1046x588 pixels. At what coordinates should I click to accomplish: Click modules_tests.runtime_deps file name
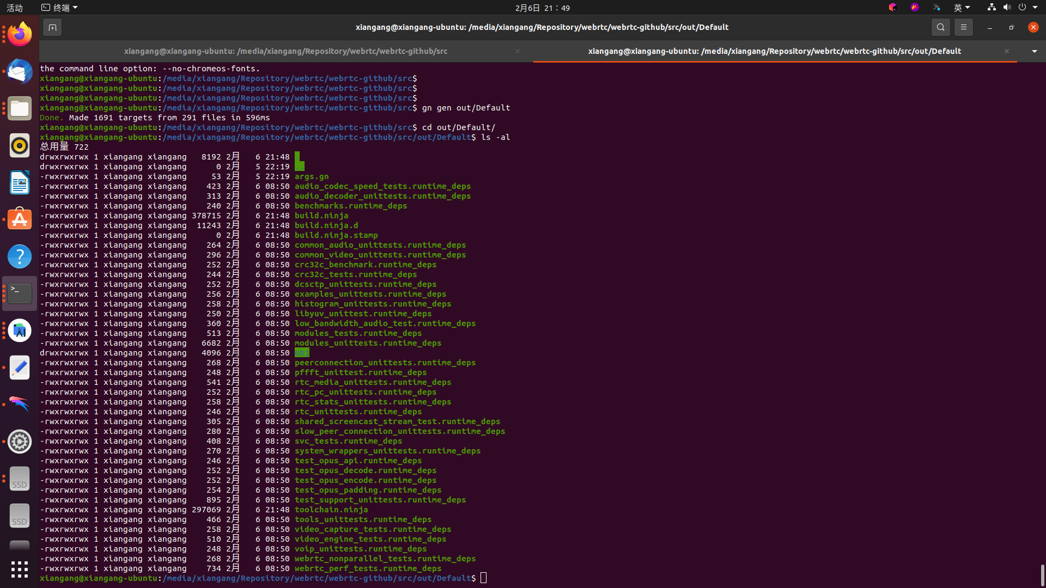coord(358,333)
